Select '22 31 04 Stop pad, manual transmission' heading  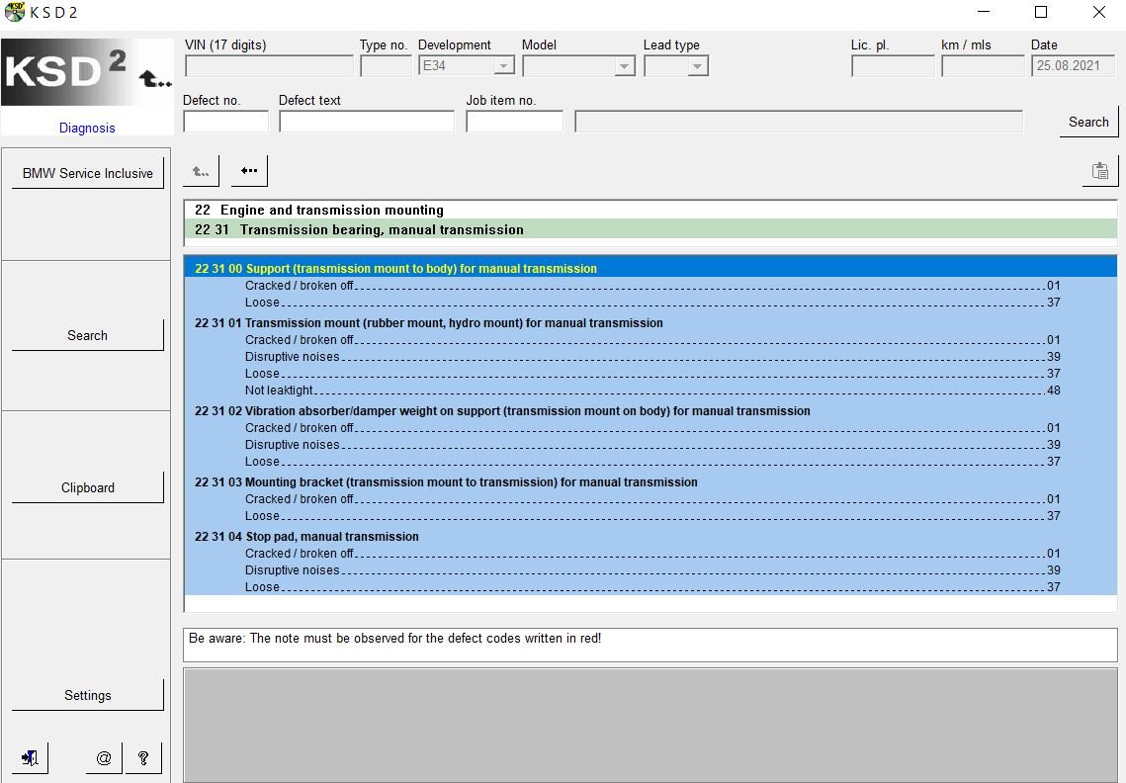click(x=650, y=537)
